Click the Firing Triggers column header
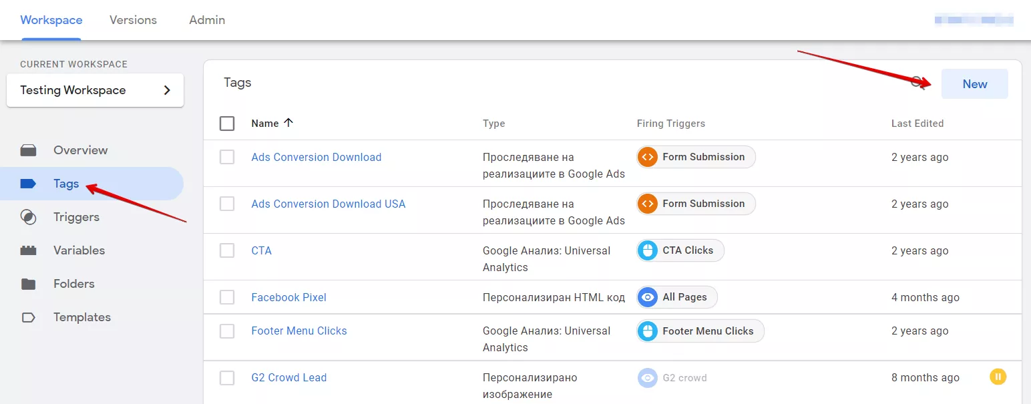 (671, 124)
